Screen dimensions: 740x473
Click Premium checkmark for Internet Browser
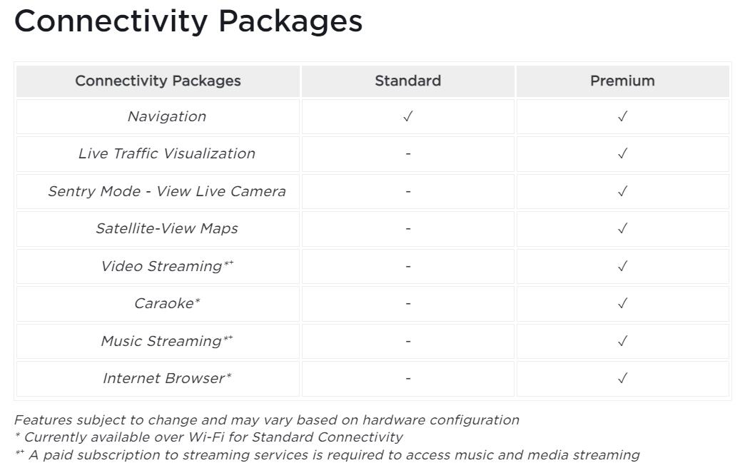[622, 378]
